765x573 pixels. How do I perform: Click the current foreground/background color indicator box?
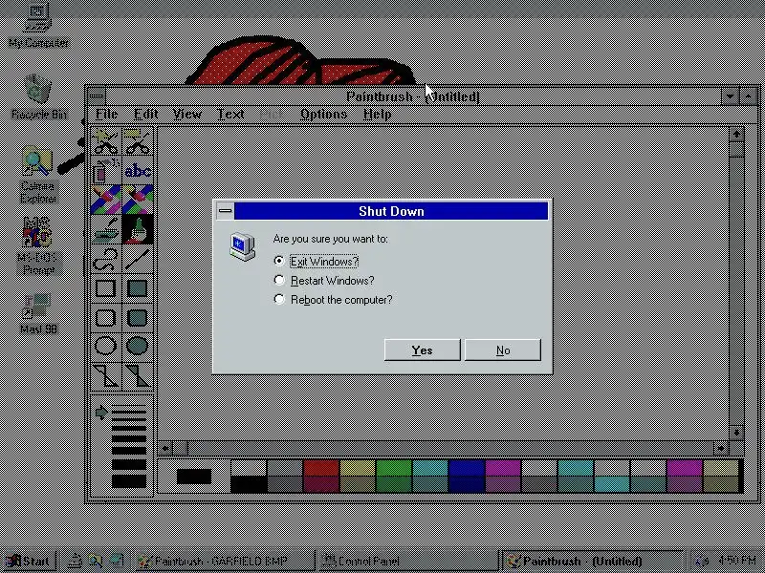[x=194, y=477]
